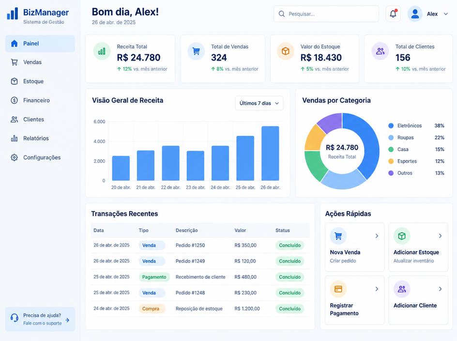Click Alex's user avatar icon
The height and width of the screenshot is (341, 457).
(415, 14)
